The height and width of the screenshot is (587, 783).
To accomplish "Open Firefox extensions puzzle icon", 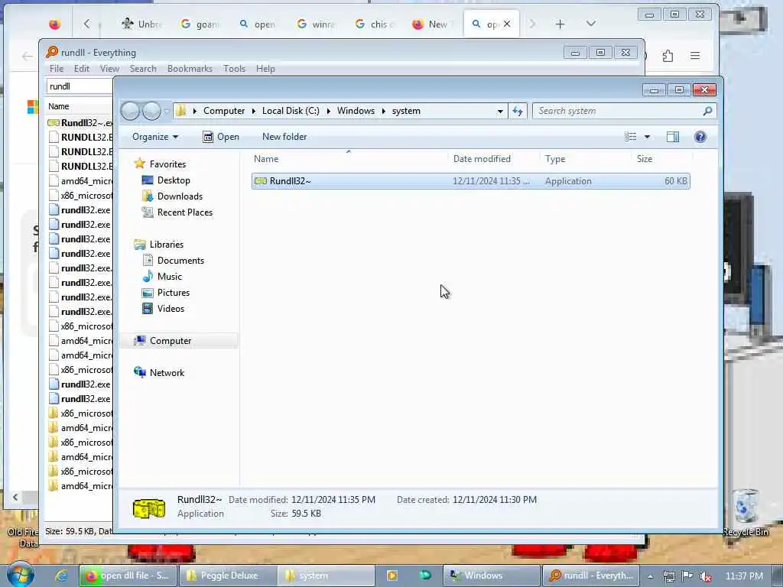I will click(x=668, y=56).
